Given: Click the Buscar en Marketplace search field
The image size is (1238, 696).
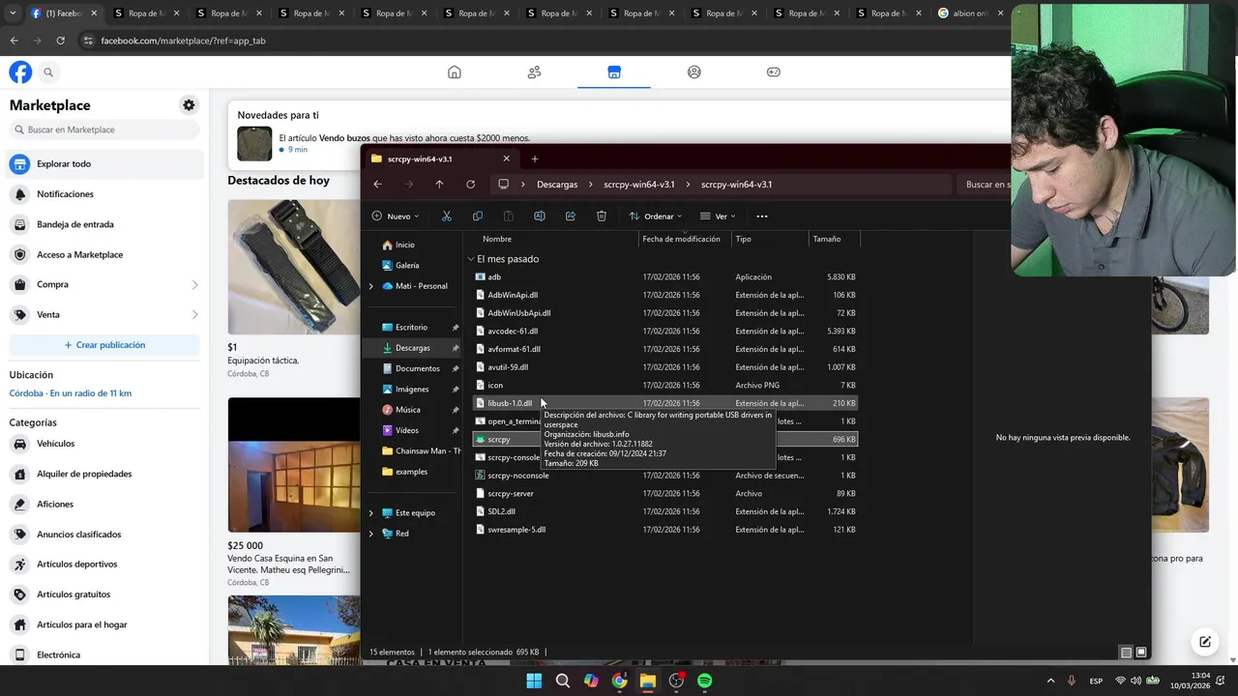Looking at the screenshot, I should click(x=104, y=130).
